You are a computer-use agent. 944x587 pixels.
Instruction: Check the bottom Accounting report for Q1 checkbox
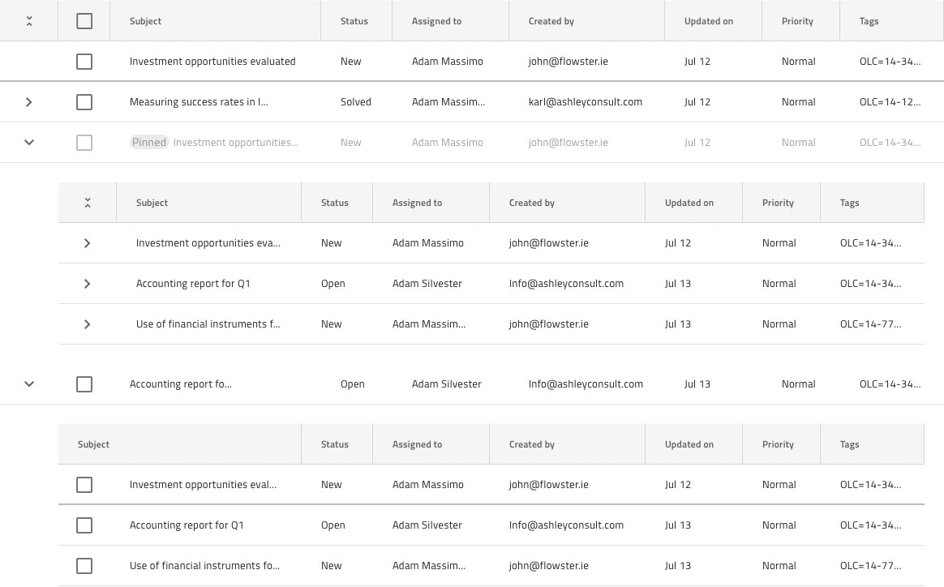(x=84, y=525)
